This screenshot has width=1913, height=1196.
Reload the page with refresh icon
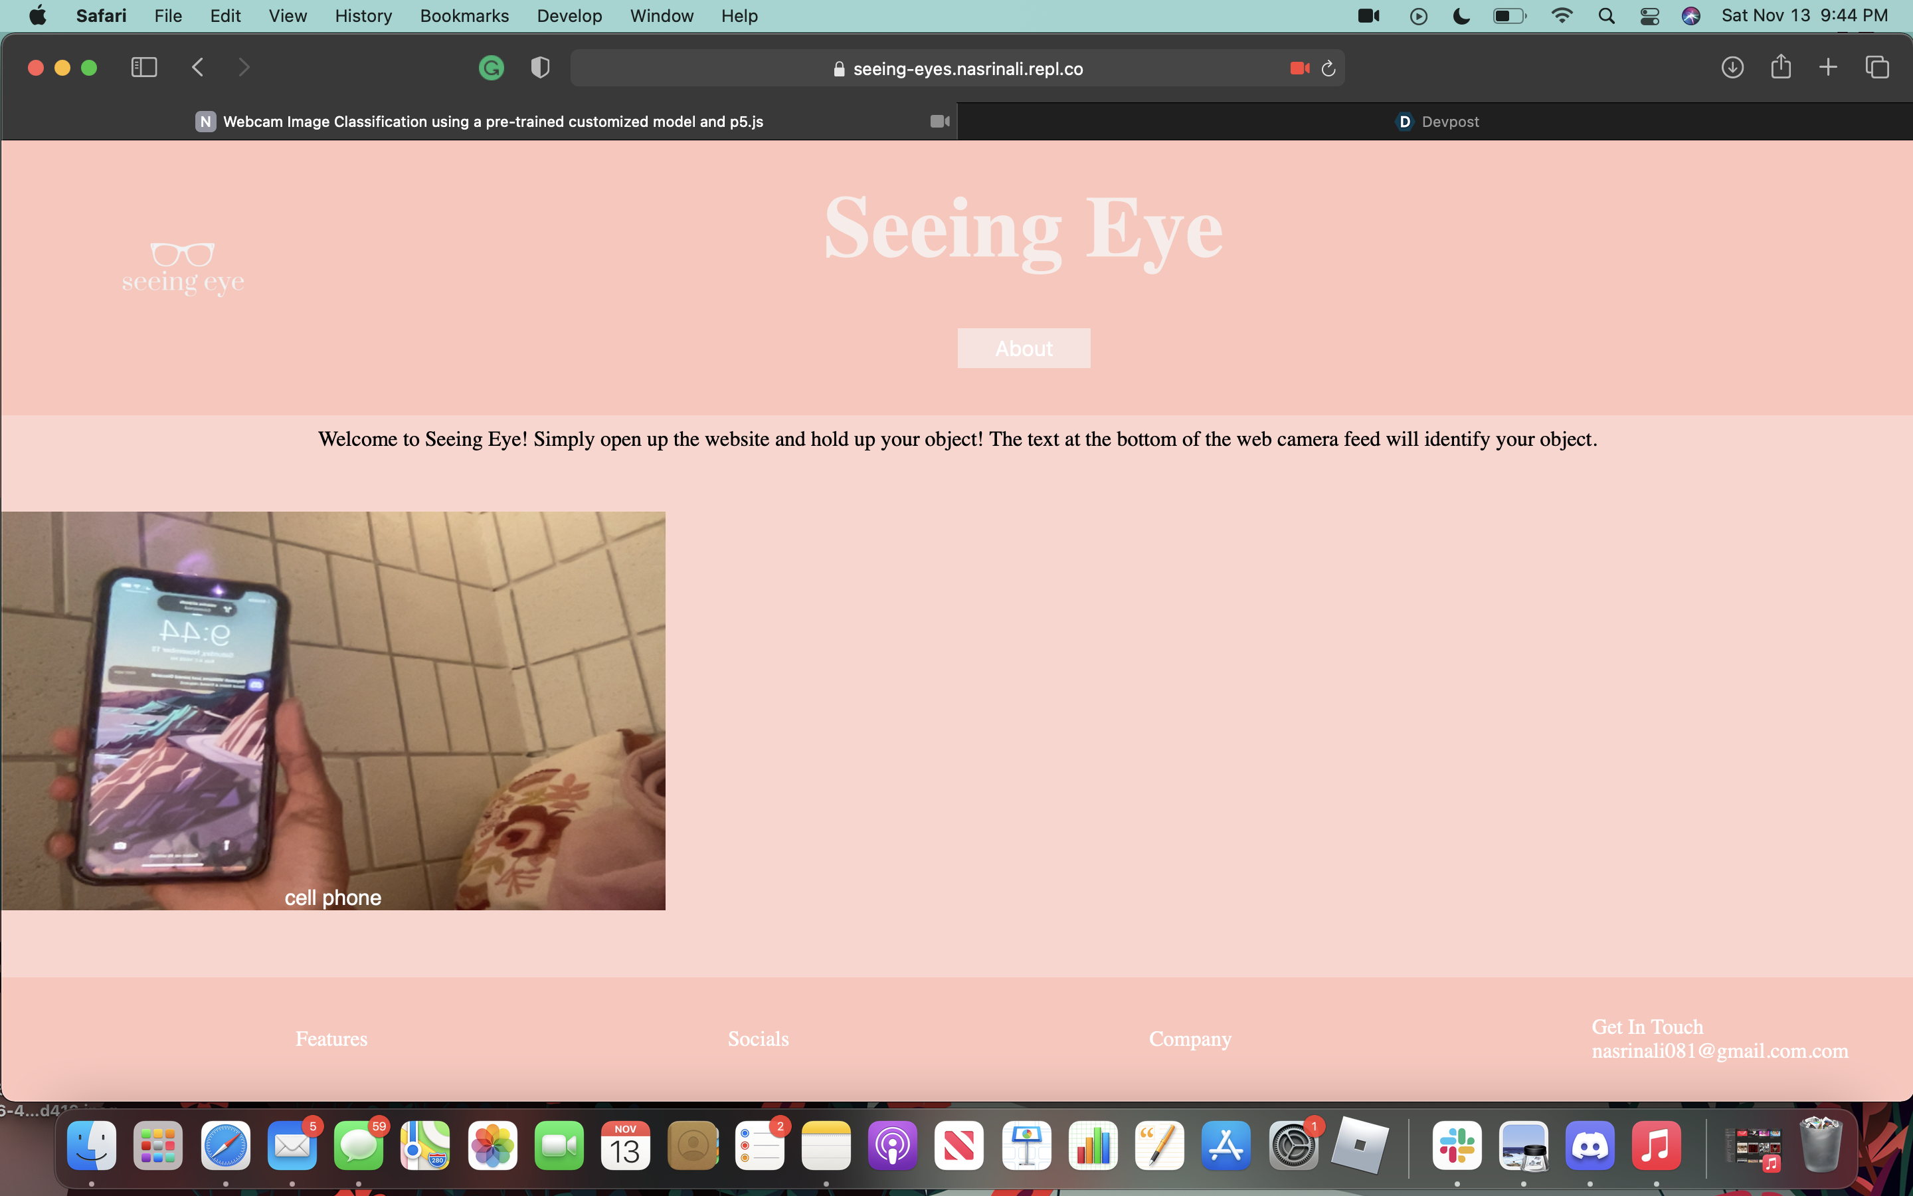pos(1329,69)
